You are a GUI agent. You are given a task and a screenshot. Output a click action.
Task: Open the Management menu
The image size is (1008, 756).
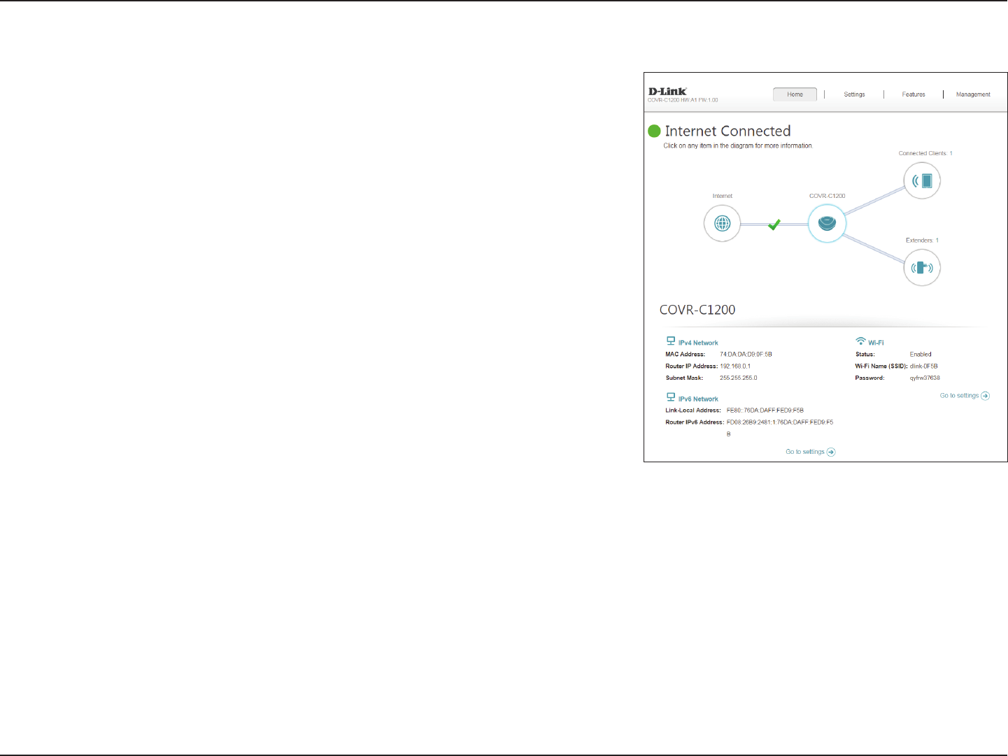[x=973, y=94]
